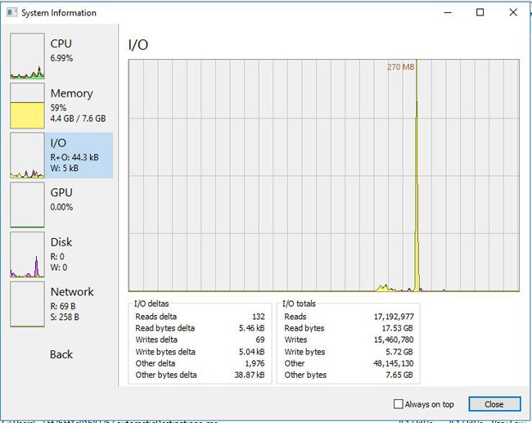Maximize the System Information window

pos(480,13)
